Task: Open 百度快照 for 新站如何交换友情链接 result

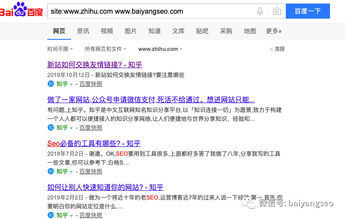Action: [91, 84]
